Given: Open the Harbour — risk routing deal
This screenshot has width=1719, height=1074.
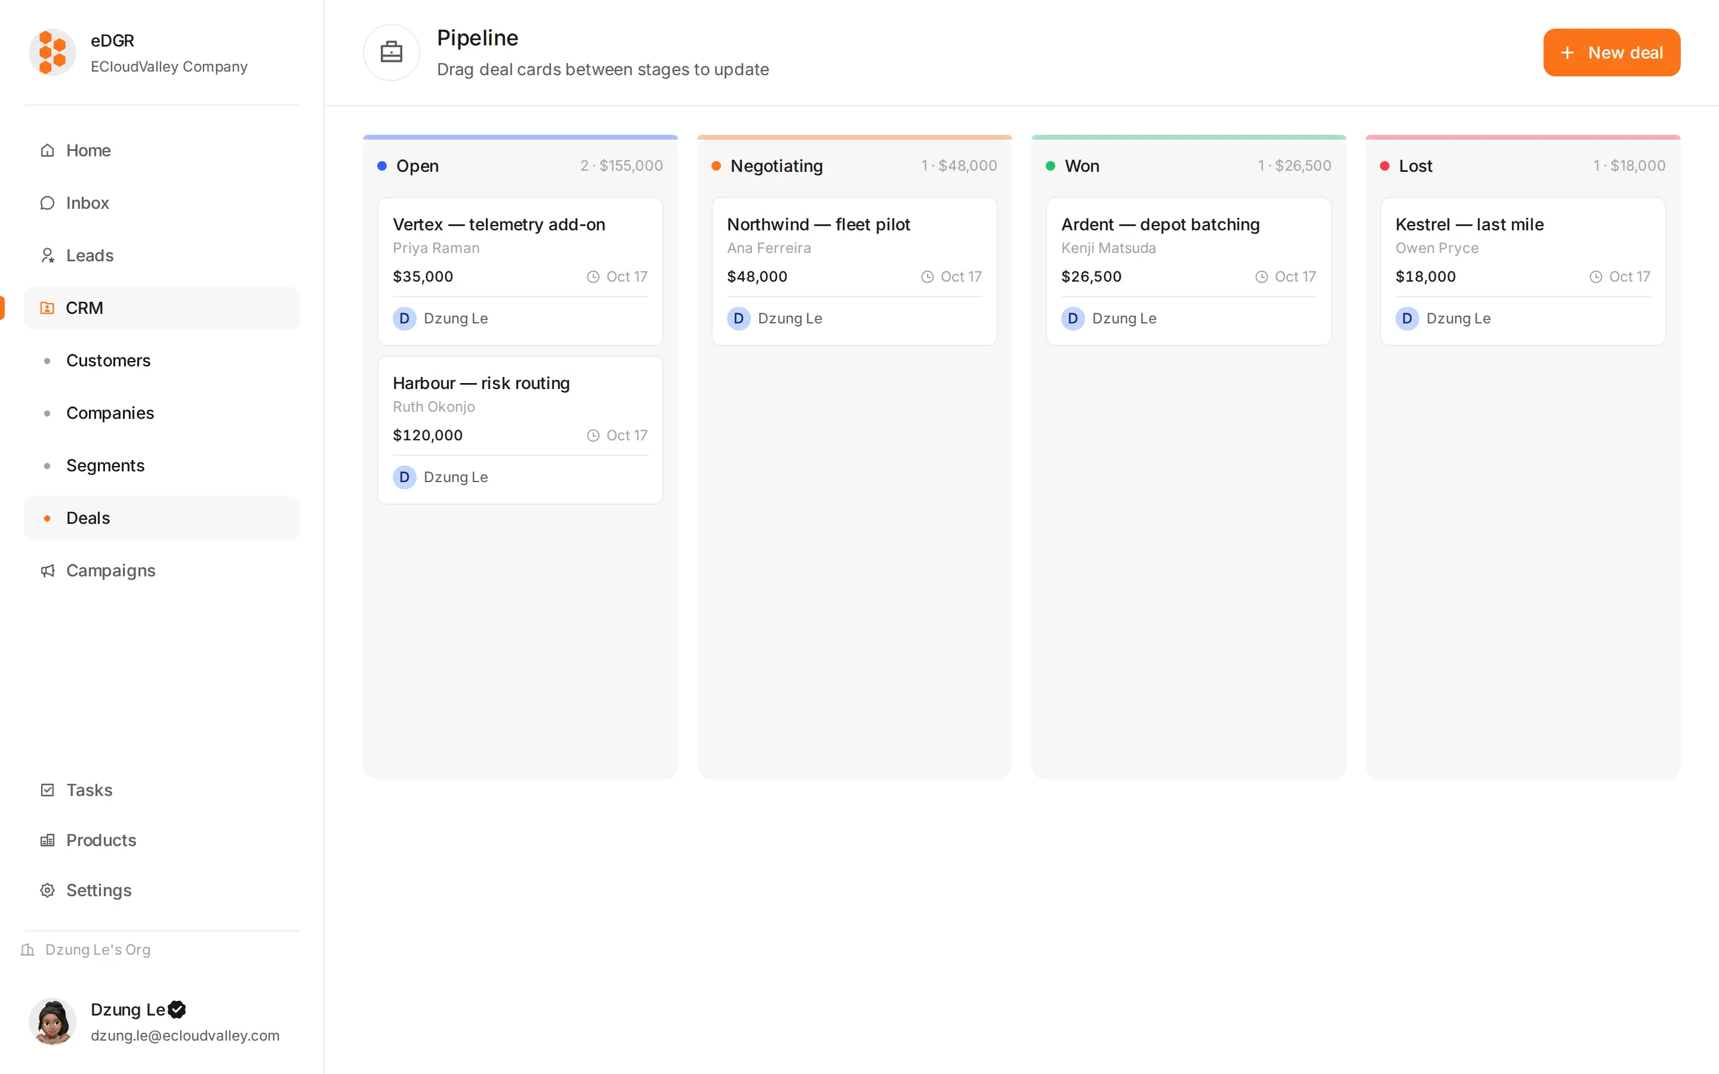Looking at the screenshot, I should (520, 430).
